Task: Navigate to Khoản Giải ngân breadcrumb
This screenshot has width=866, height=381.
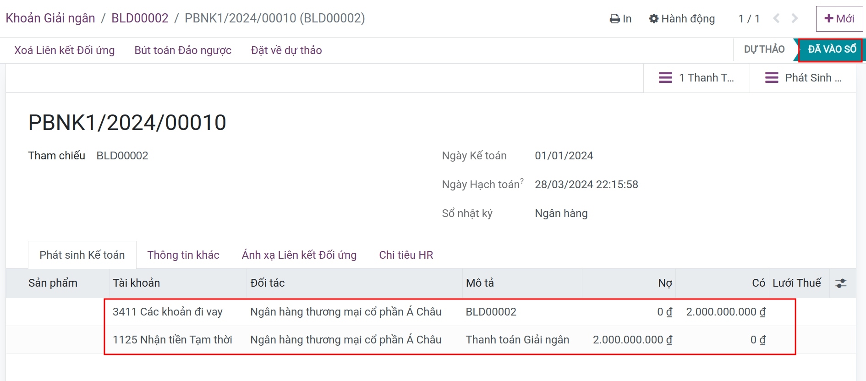Action: (50, 18)
